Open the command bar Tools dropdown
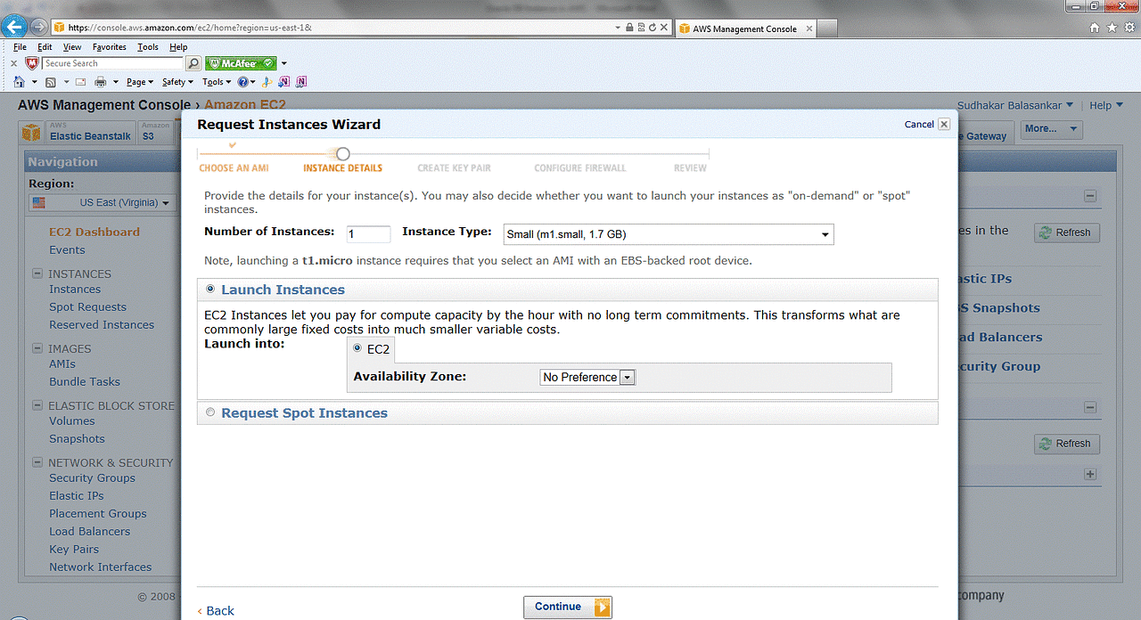Viewport: 1141px width, 620px height. [217, 82]
